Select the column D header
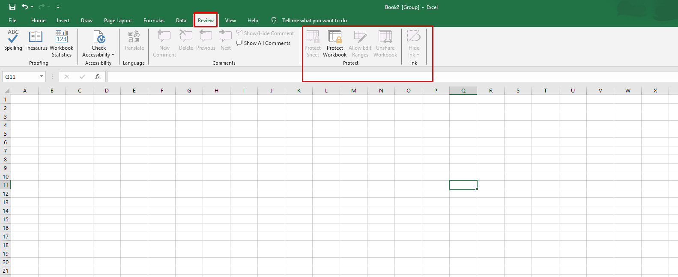Image resolution: width=678 pixels, height=277 pixels. 107,91
